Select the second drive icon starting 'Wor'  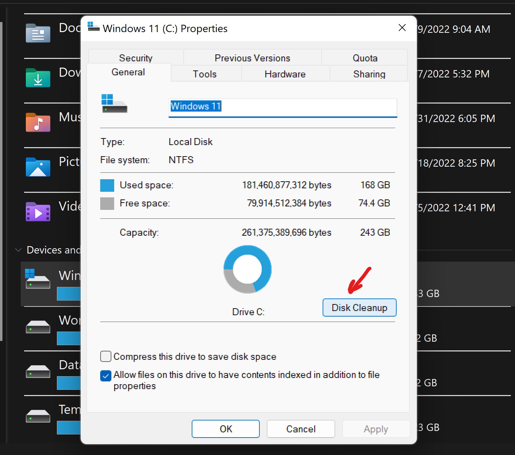coord(38,327)
